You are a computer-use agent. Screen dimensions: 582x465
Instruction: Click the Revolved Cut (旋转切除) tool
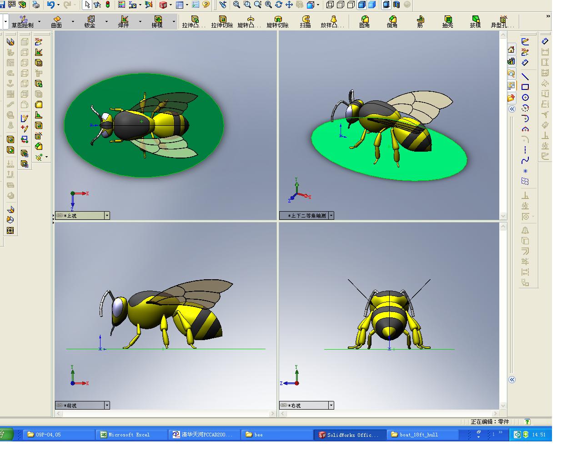pyautogui.click(x=278, y=22)
